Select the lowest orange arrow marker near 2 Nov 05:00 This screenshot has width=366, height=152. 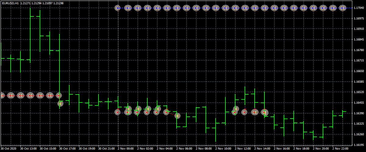pyautogui.click(x=177, y=116)
